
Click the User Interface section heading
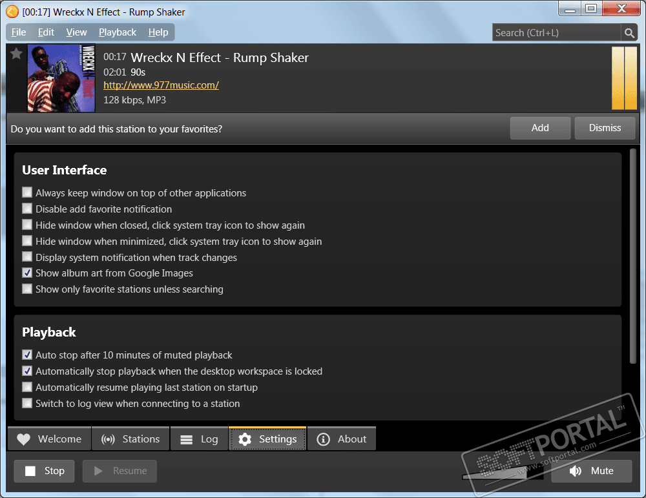pyautogui.click(x=64, y=170)
